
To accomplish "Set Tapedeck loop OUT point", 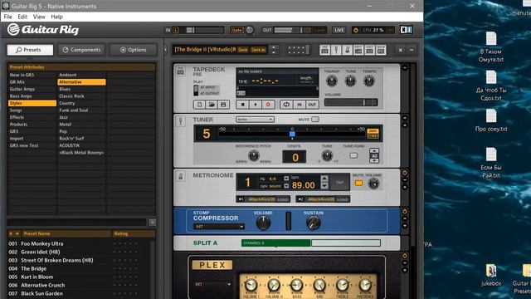I will coord(312,105).
